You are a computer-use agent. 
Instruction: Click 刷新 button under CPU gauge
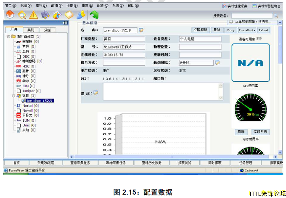click(241, 132)
